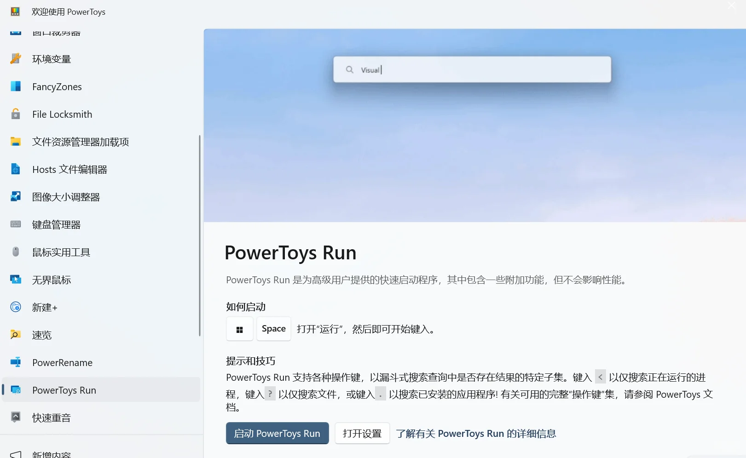Select 文件资源管理器加载项
Screen dimensions: 746x458
click(80, 142)
